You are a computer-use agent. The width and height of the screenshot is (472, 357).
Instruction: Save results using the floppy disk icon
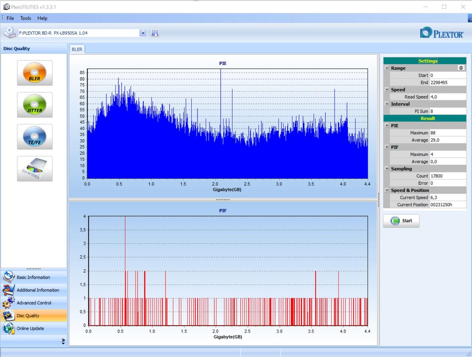pyautogui.click(x=155, y=33)
